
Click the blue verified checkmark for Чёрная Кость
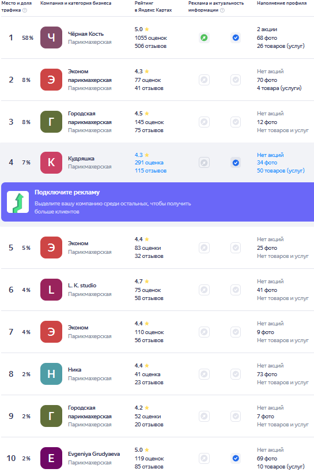coord(236,38)
